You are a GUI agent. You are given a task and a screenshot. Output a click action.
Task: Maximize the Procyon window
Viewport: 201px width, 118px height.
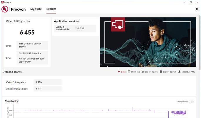tap(191, 2)
